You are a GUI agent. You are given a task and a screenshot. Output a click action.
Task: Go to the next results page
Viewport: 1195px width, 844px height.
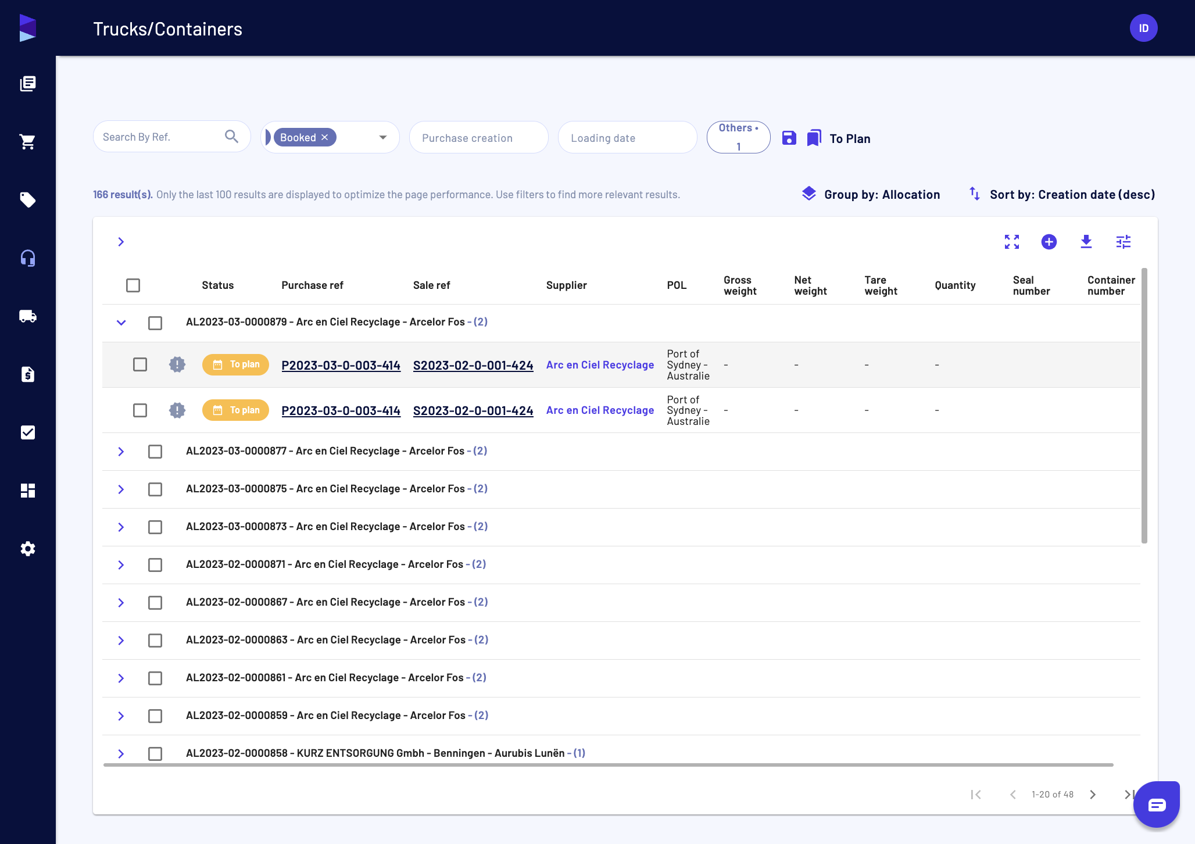(x=1093, y=795)
